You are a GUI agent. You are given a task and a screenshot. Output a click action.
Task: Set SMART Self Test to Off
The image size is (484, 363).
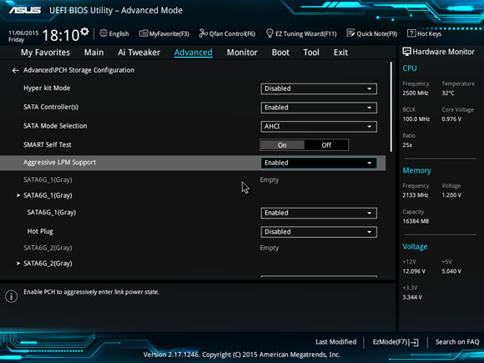[326, 145]
